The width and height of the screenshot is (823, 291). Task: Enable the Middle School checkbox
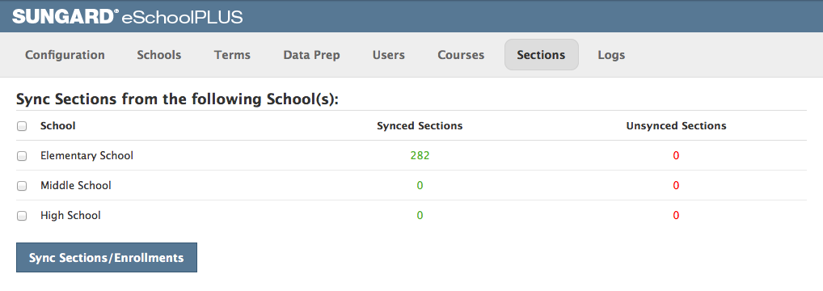pyautogui.click(x=22, y=186)
